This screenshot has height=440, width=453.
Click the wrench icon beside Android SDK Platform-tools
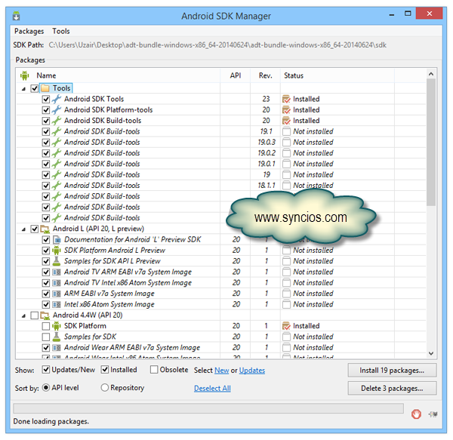[57, 109]
